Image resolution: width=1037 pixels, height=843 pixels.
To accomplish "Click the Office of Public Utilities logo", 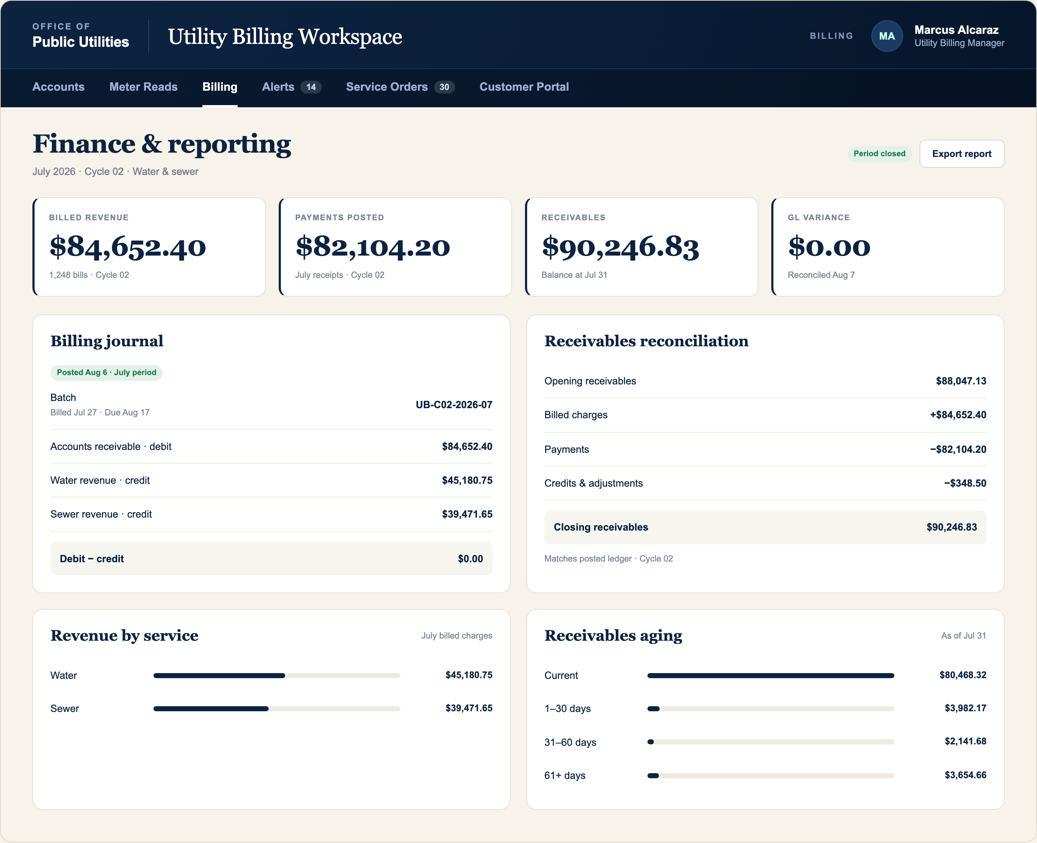I will coord(81,36).
